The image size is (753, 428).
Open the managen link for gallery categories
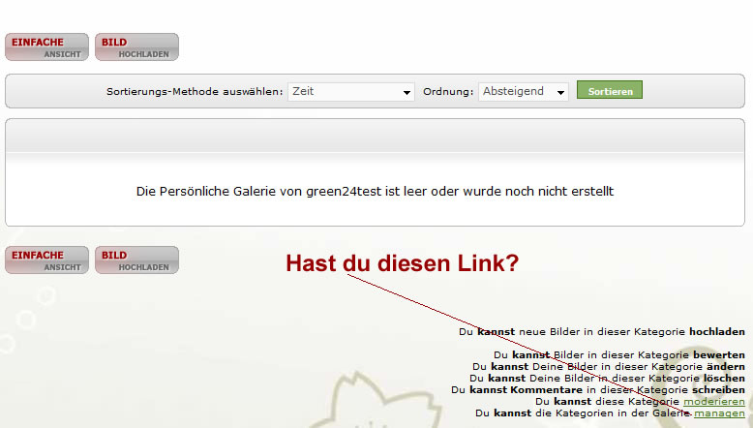click(719, 413)
